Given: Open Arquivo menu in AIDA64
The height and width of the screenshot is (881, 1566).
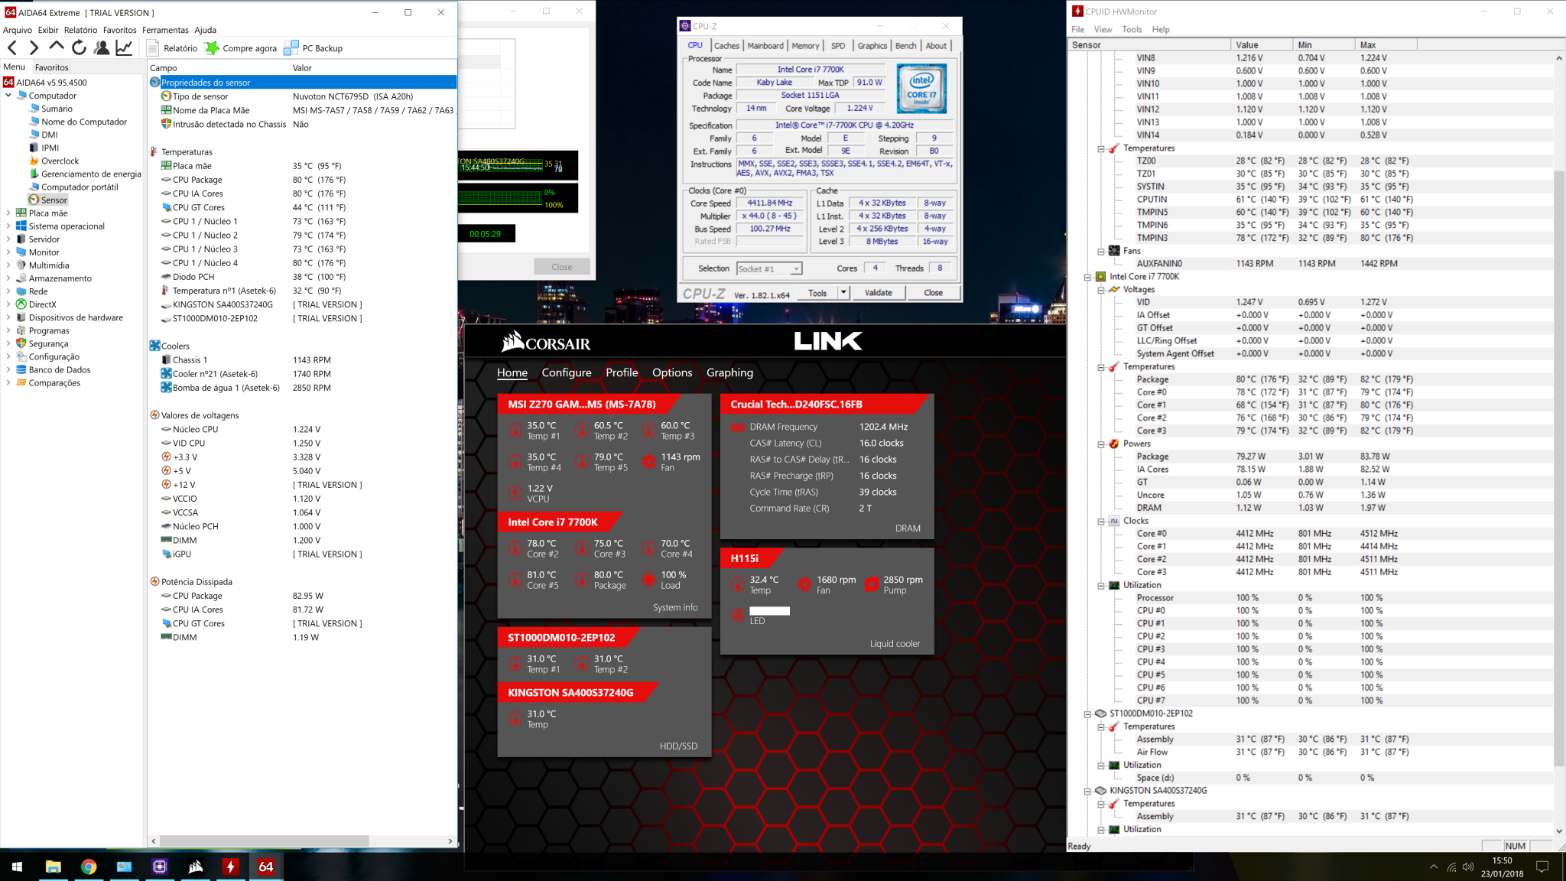Looking at the screenshot, I should click(x=18, y=30).
